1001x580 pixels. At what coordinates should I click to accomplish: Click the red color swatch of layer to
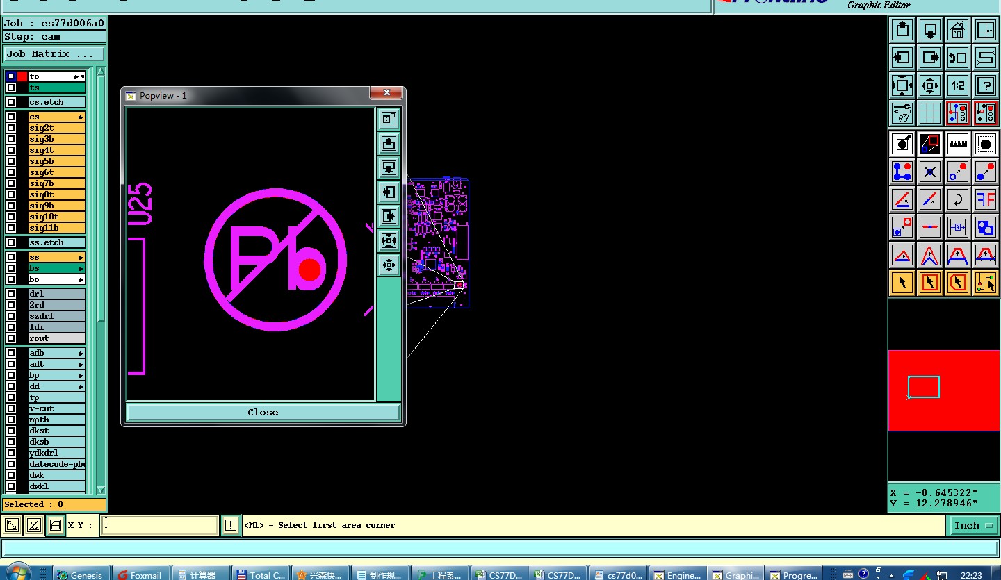[22, 76]
